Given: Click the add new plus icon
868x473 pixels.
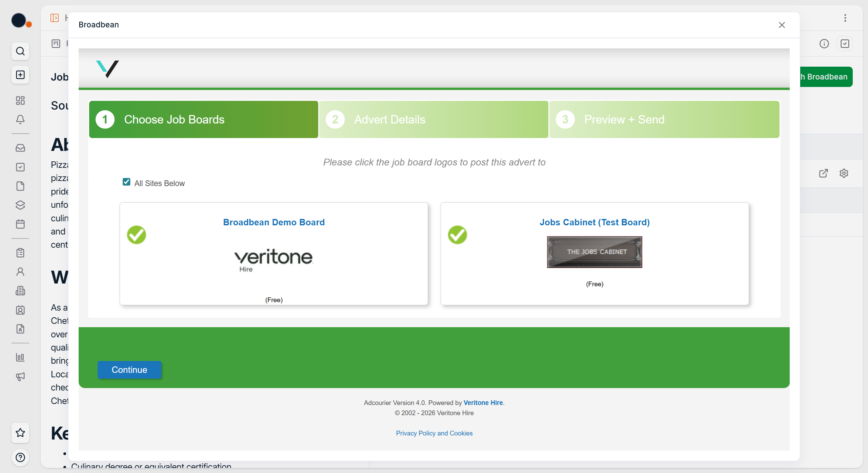Looking at the screenshot, I should pyautogui.click(x=20, y=75).
